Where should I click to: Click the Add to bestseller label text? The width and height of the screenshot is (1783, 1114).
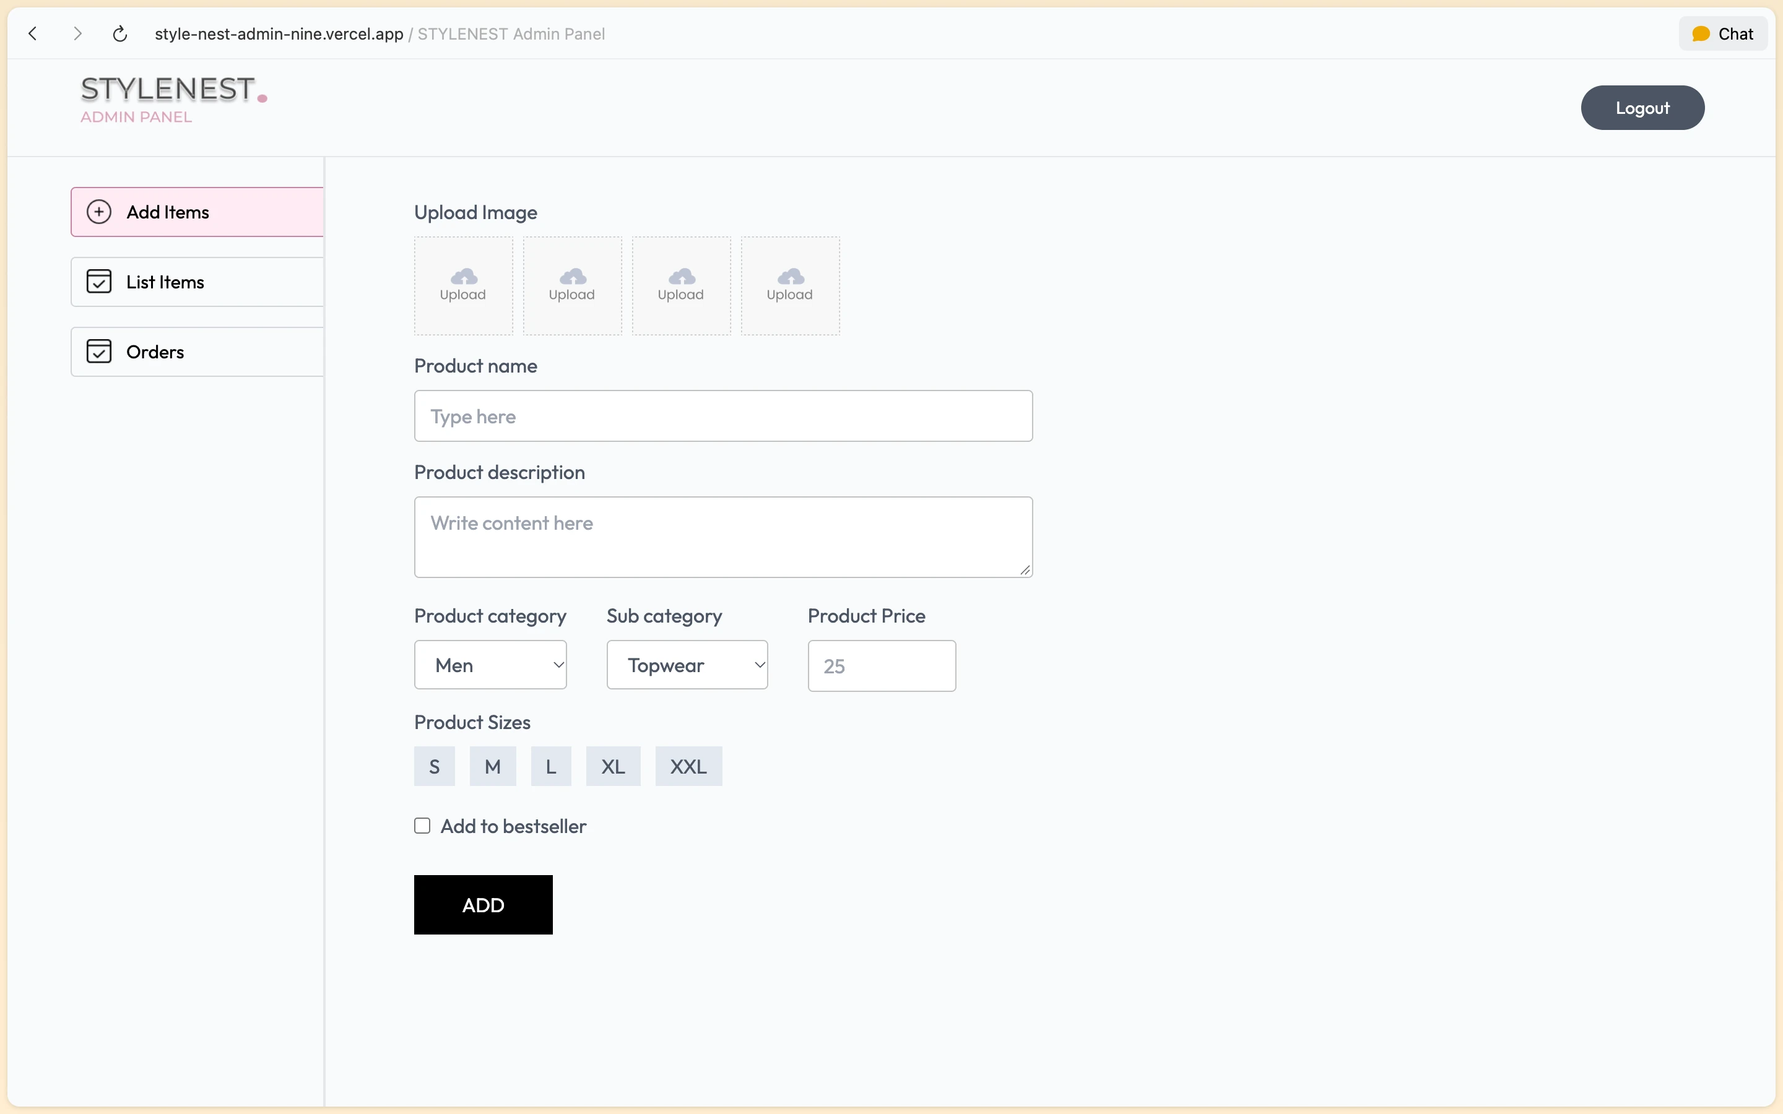pyautogui.click(x=513, y=827)
